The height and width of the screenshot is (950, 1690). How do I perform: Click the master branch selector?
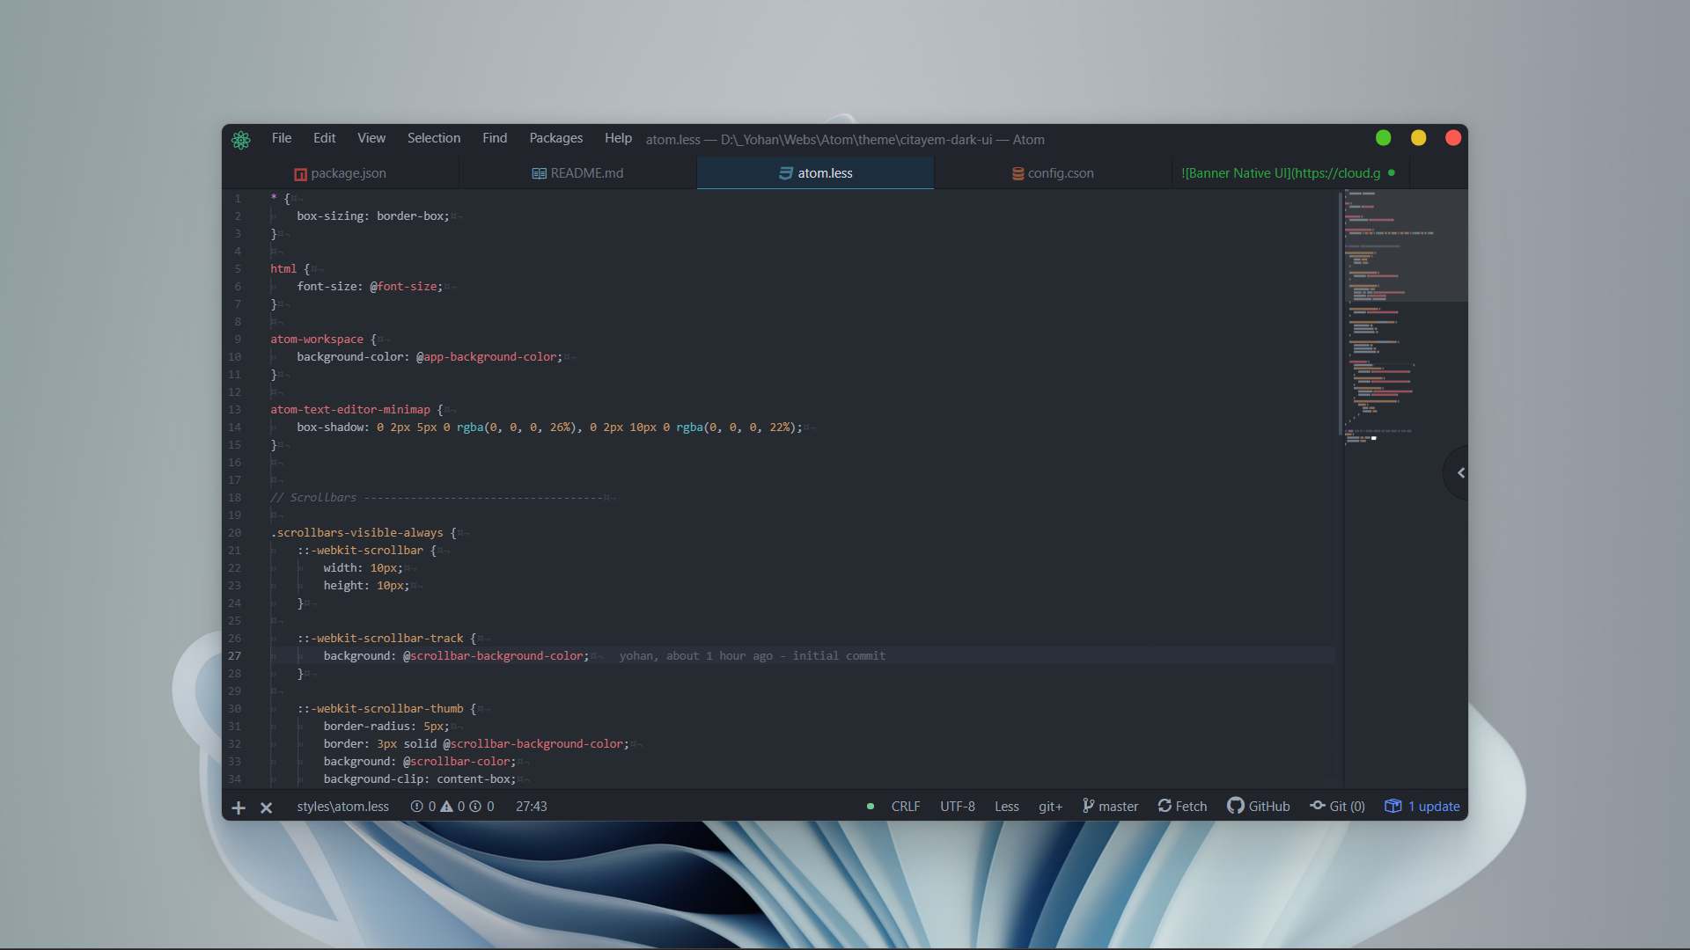[x=1110, y=807]
